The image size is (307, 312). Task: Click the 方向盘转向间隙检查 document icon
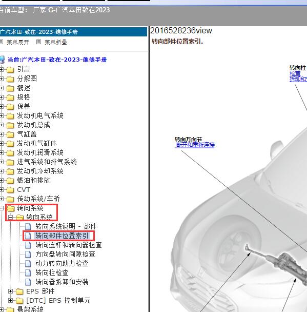tap(28, 255)
